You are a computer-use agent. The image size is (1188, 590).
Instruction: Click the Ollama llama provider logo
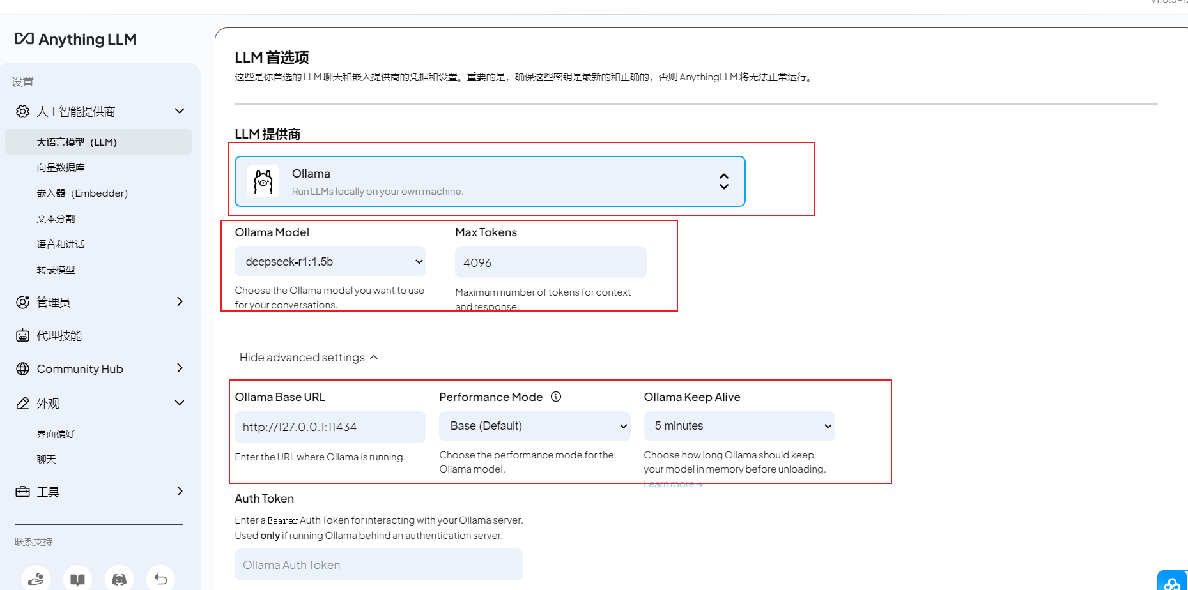(263, 182)
